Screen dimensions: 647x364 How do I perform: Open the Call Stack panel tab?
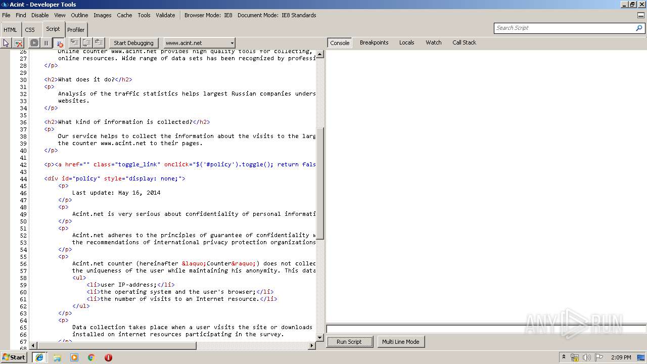(464, 42)
